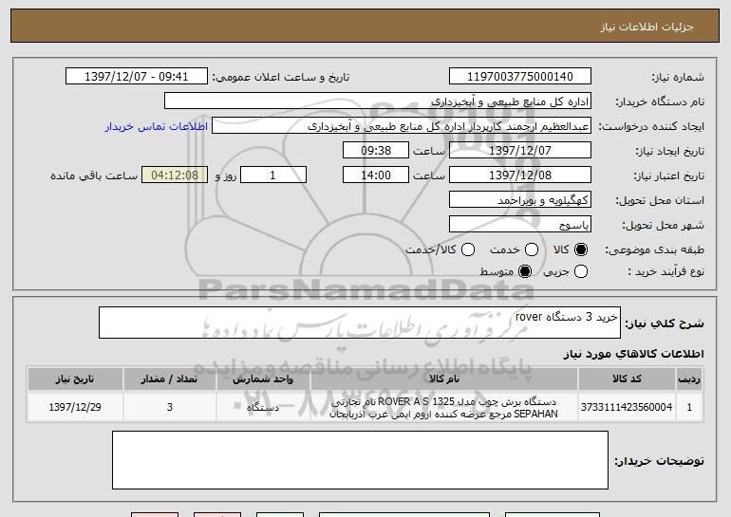The width and height of the screenshot is (731, 517).
Task: Click the creation date field 1397/12/07
Action: coord(520,151)
